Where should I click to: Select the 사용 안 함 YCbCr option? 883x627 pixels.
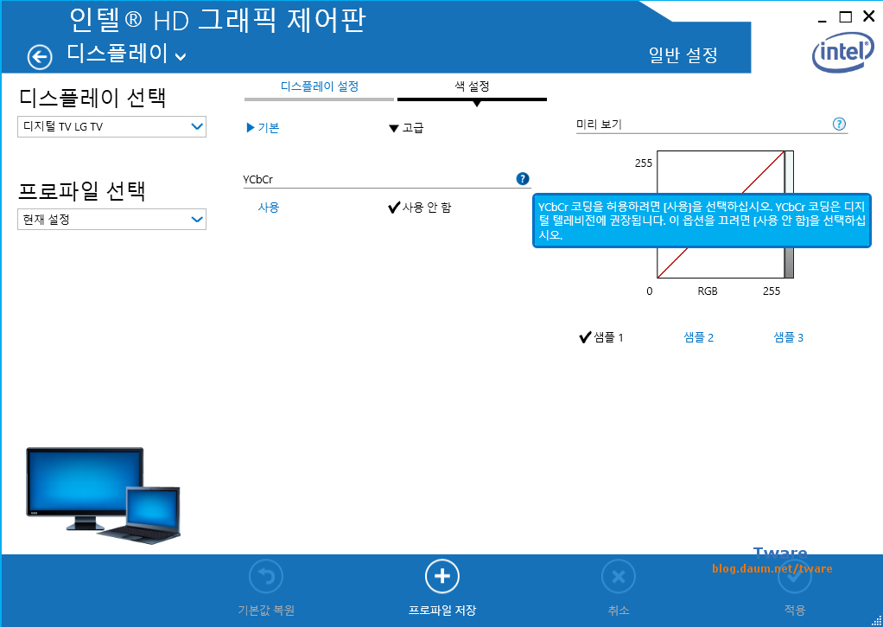coord(420,208)
